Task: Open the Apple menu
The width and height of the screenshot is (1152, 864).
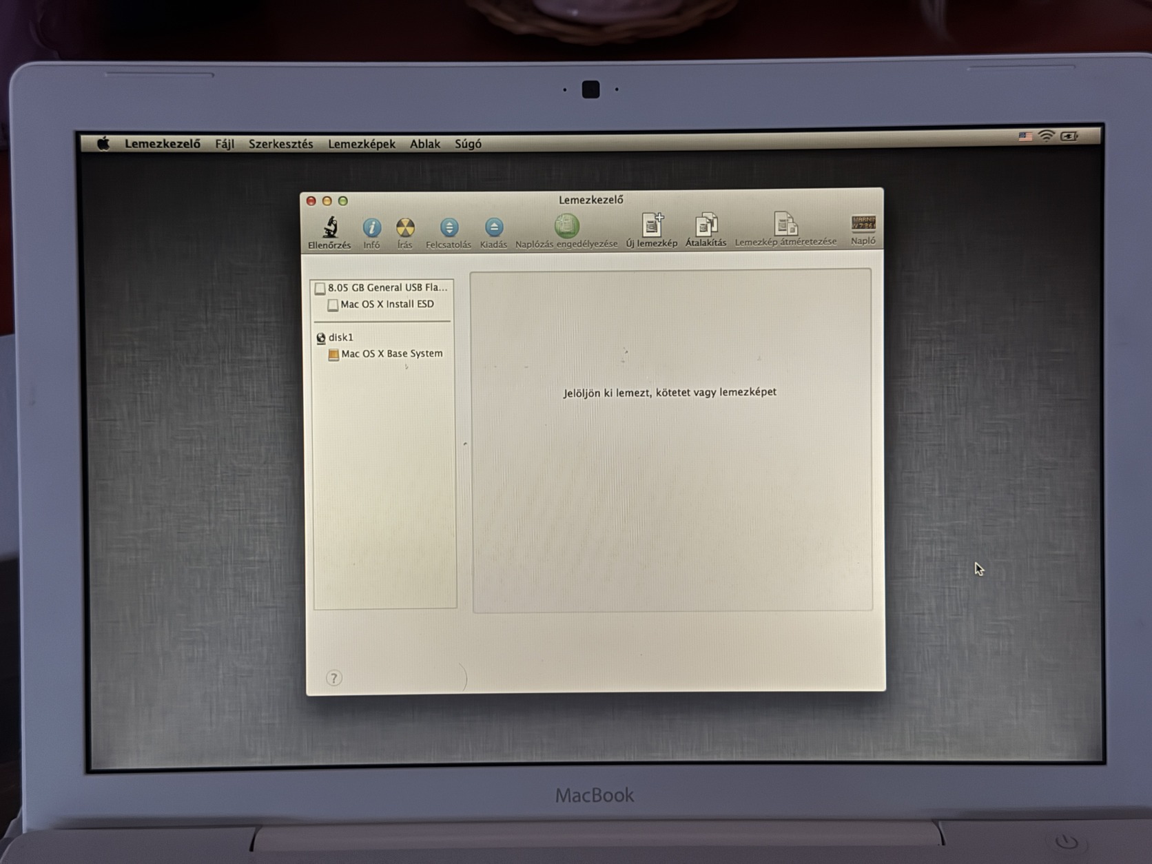Action: (x=103, y=143)
